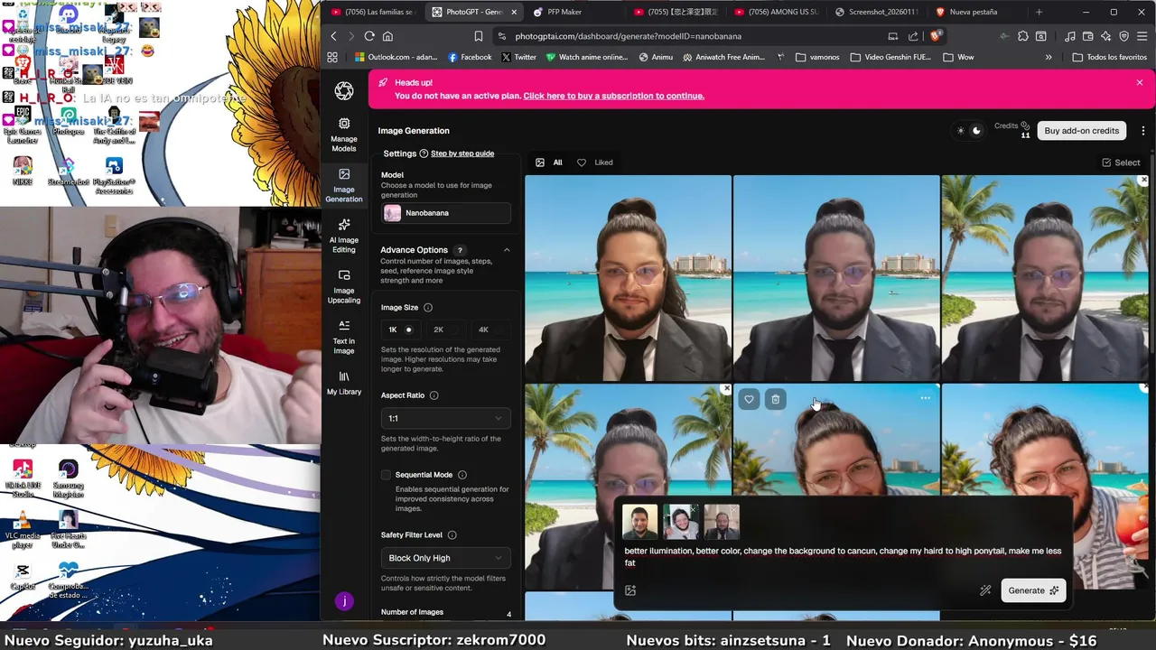Screen dimensions: 1156x650
Task: Open Image Generation sidebar section
Action: tap(343, 184)
